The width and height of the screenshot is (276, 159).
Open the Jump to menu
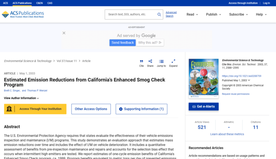tap(161, 63)
